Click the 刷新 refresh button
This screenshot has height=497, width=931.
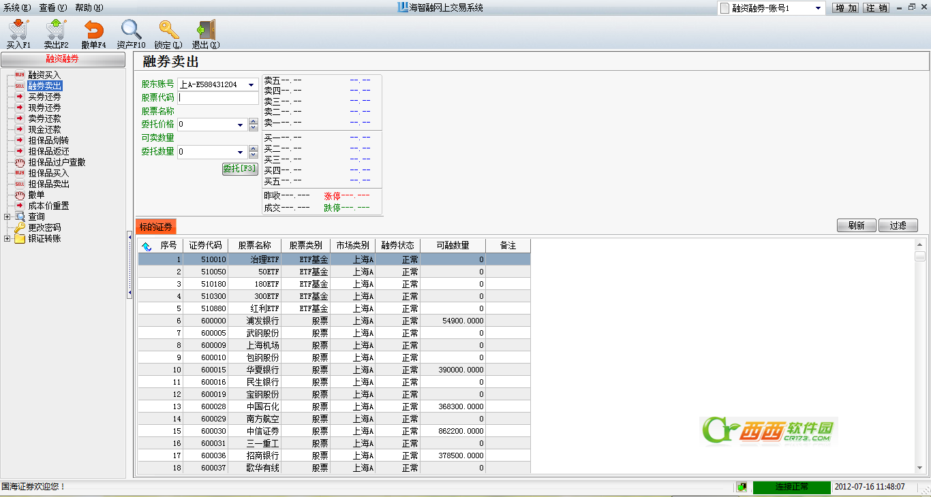pyautogui.click(x=856, y=225)
